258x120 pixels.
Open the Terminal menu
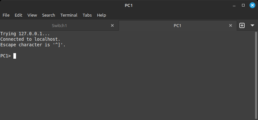click(x=69, y=15)
